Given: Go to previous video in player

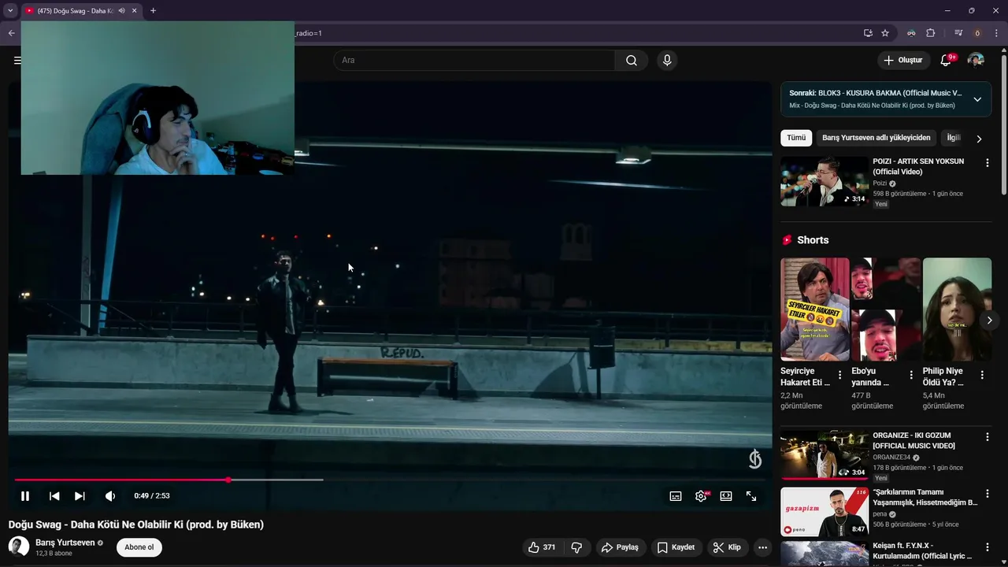Looking at the screenshot, I should click(x=54, y=496).
